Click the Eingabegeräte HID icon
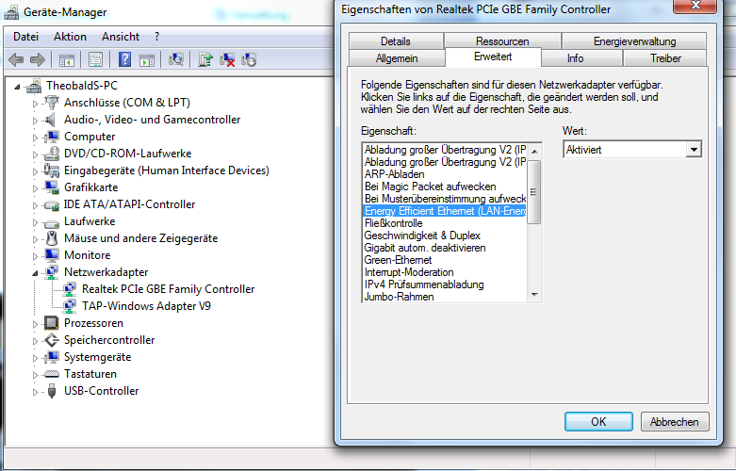This screenshot has height=471, width=736. click(51, 171)
